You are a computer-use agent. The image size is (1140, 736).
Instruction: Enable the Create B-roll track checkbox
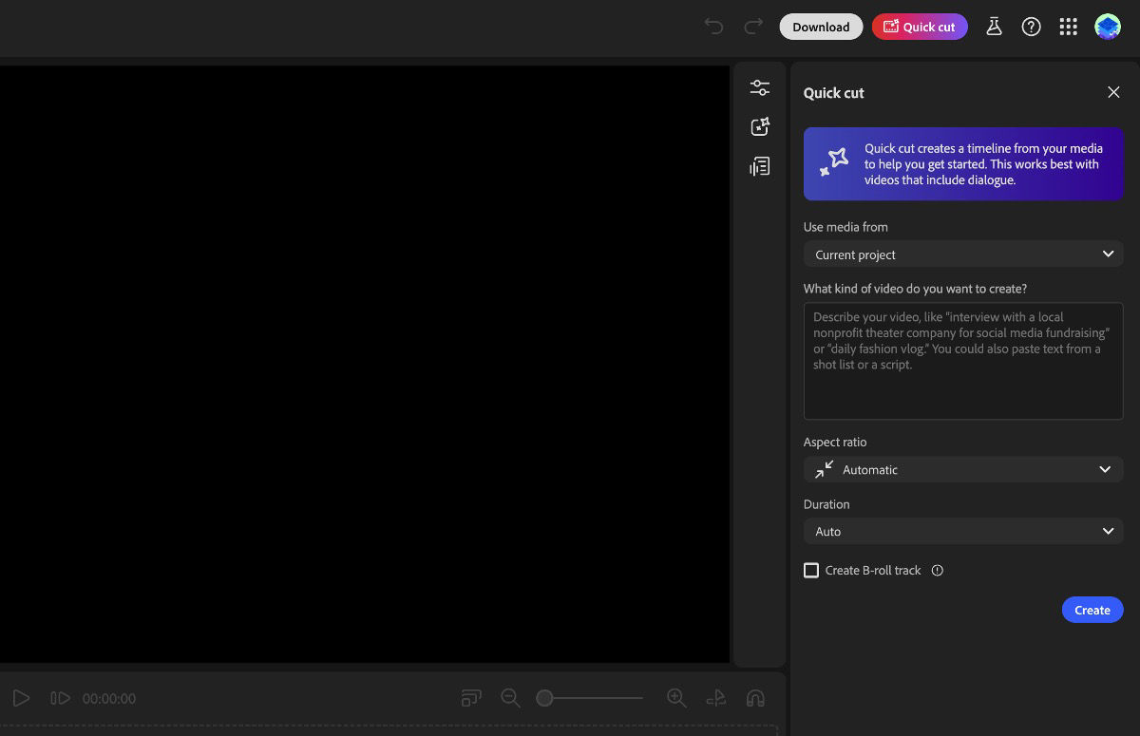tap(811, 570)
